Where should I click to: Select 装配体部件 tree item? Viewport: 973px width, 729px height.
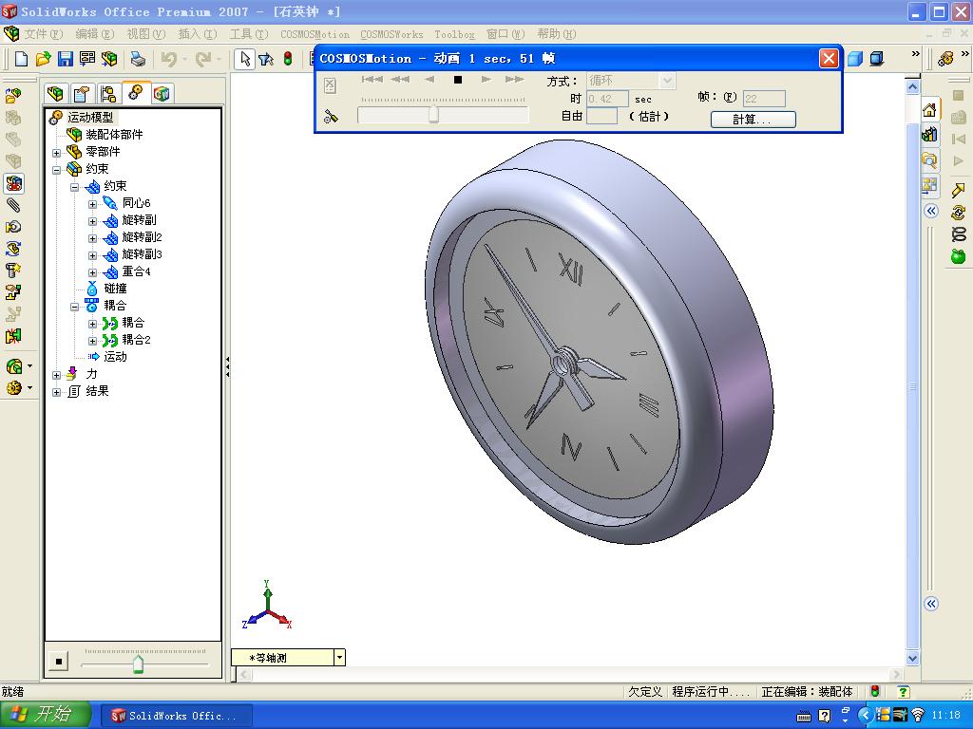[x=114, y=135]
